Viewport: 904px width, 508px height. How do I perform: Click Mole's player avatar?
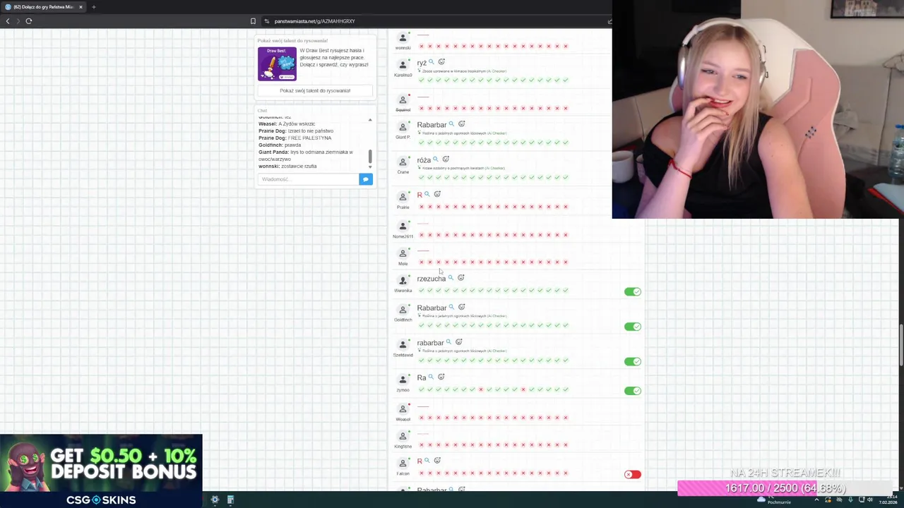pyautogui.click(x=403, y=254)
